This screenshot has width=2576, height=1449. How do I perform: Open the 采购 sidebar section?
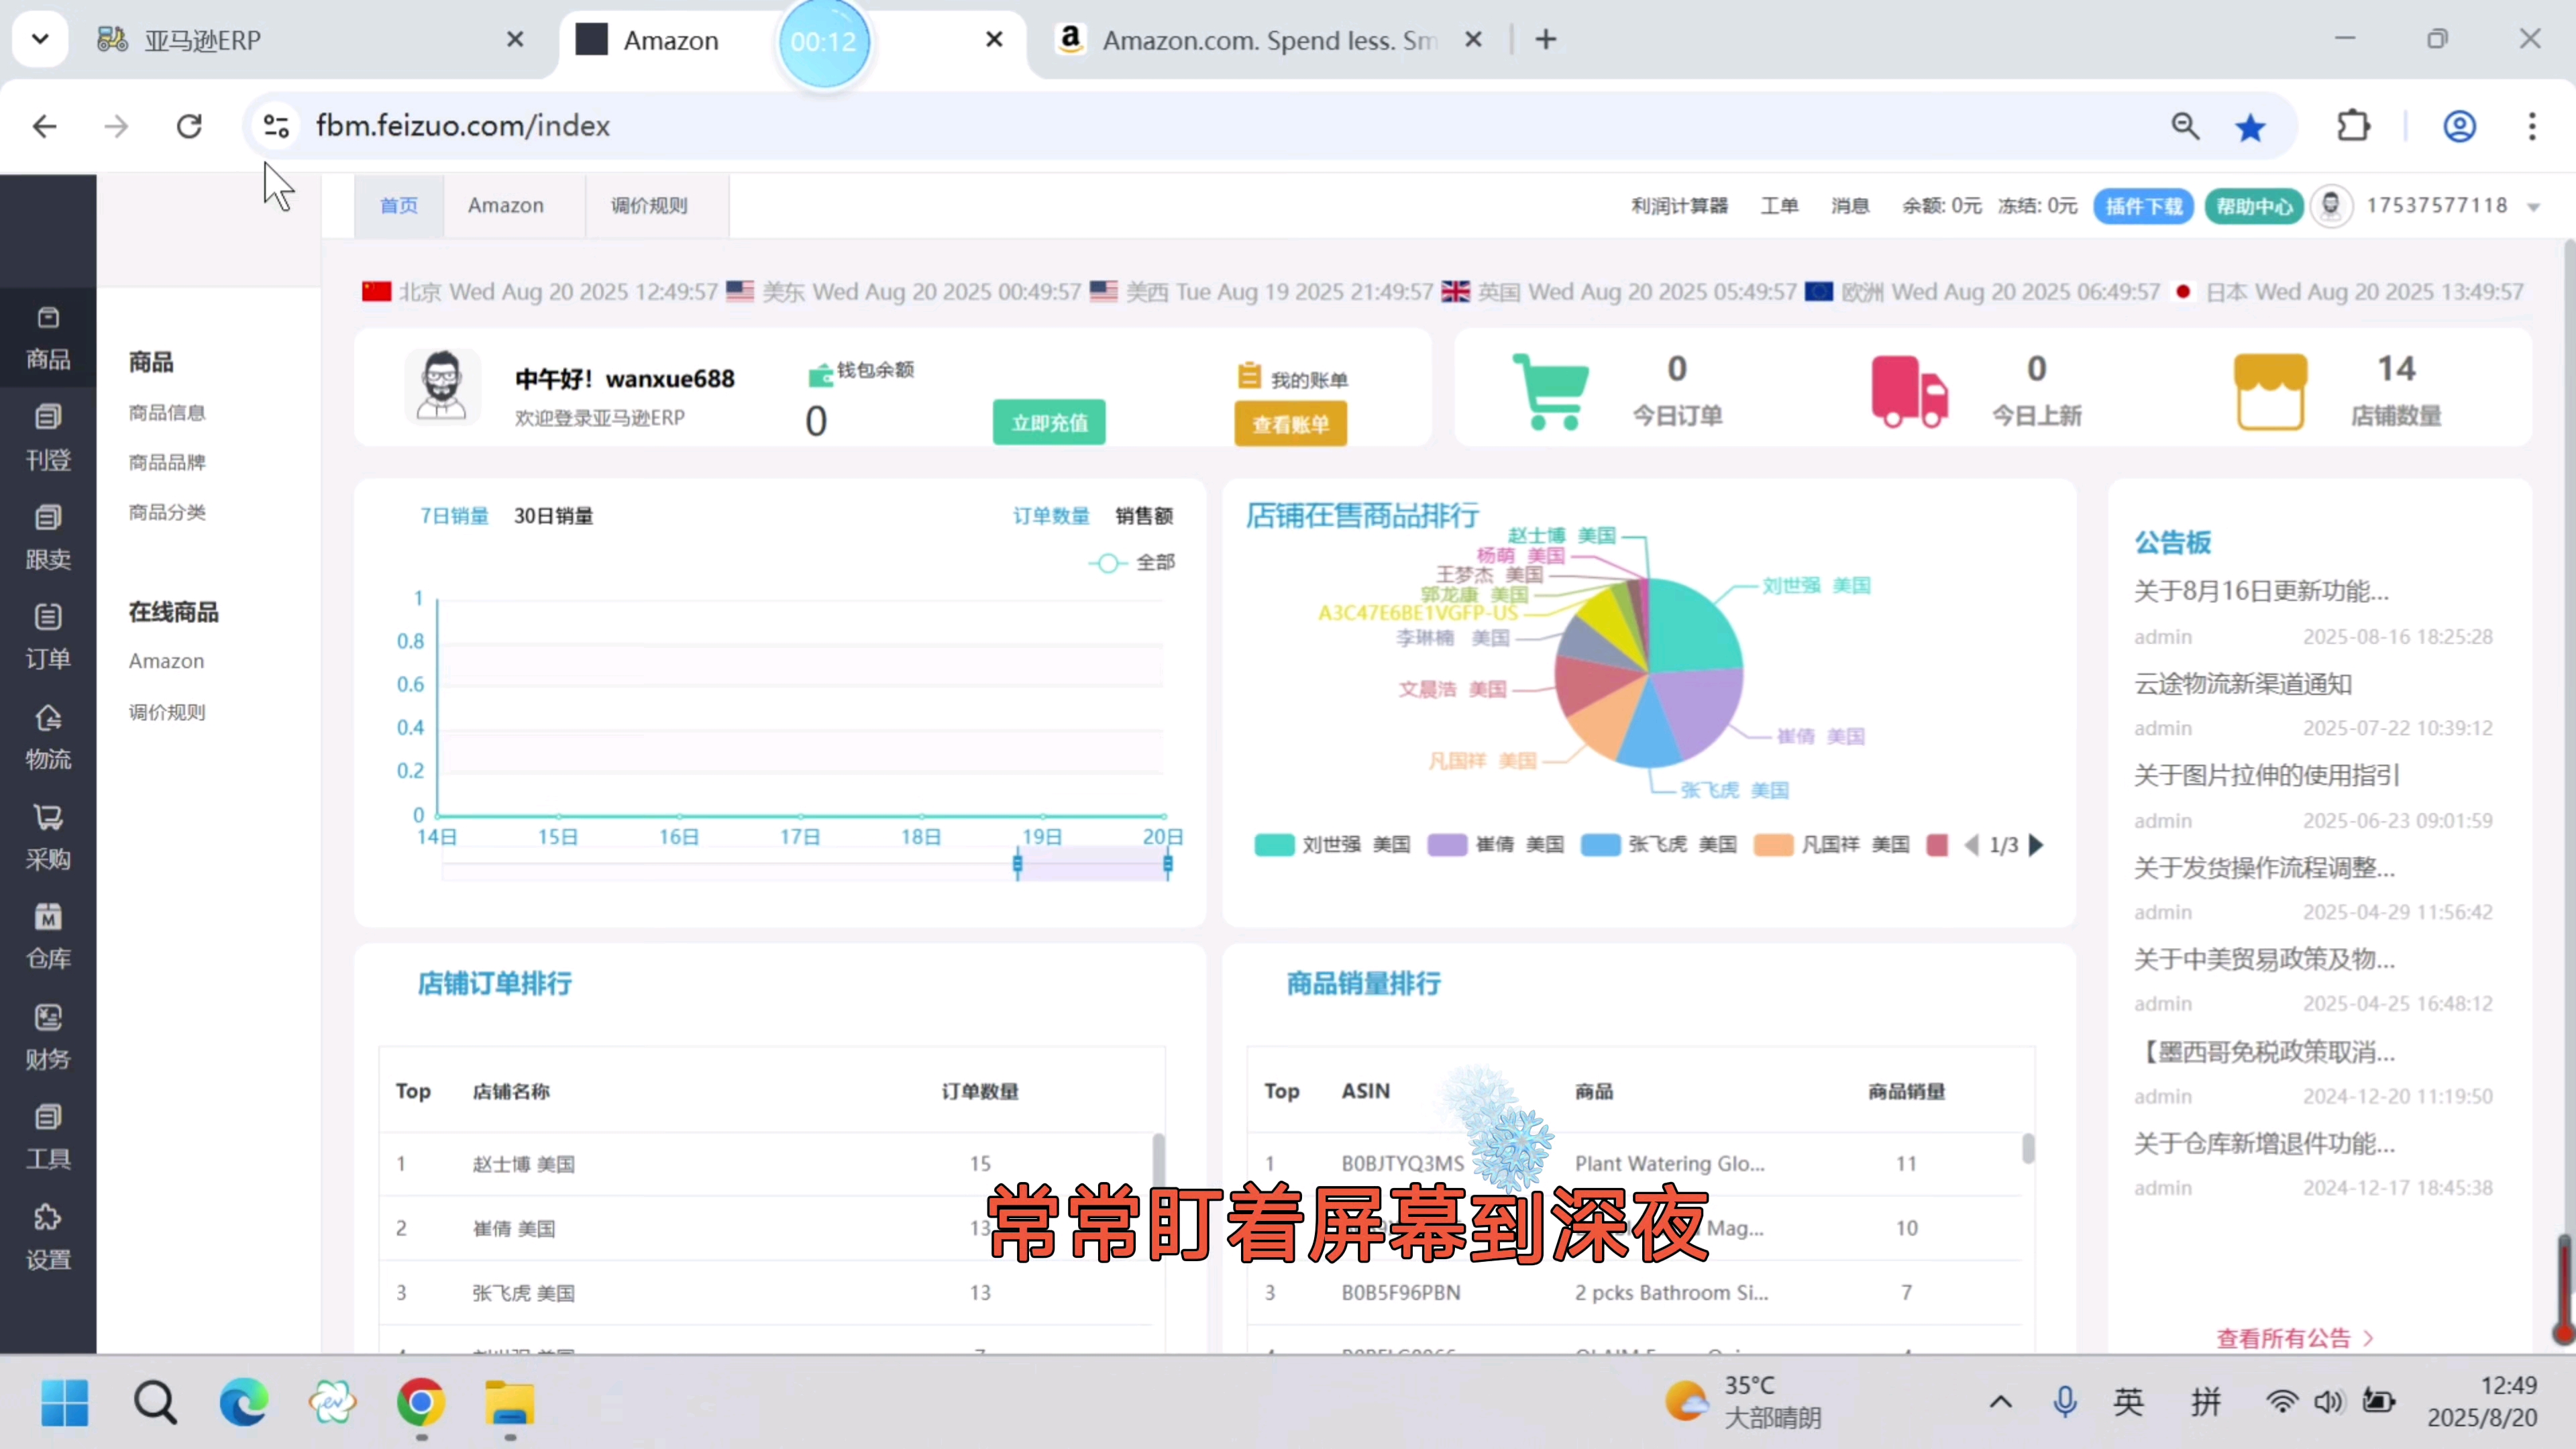click(x=48, y=838)
